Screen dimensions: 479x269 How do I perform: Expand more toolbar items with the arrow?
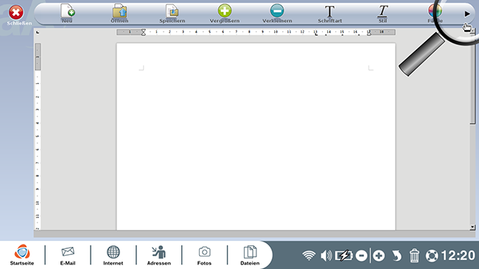pos(467,14)
